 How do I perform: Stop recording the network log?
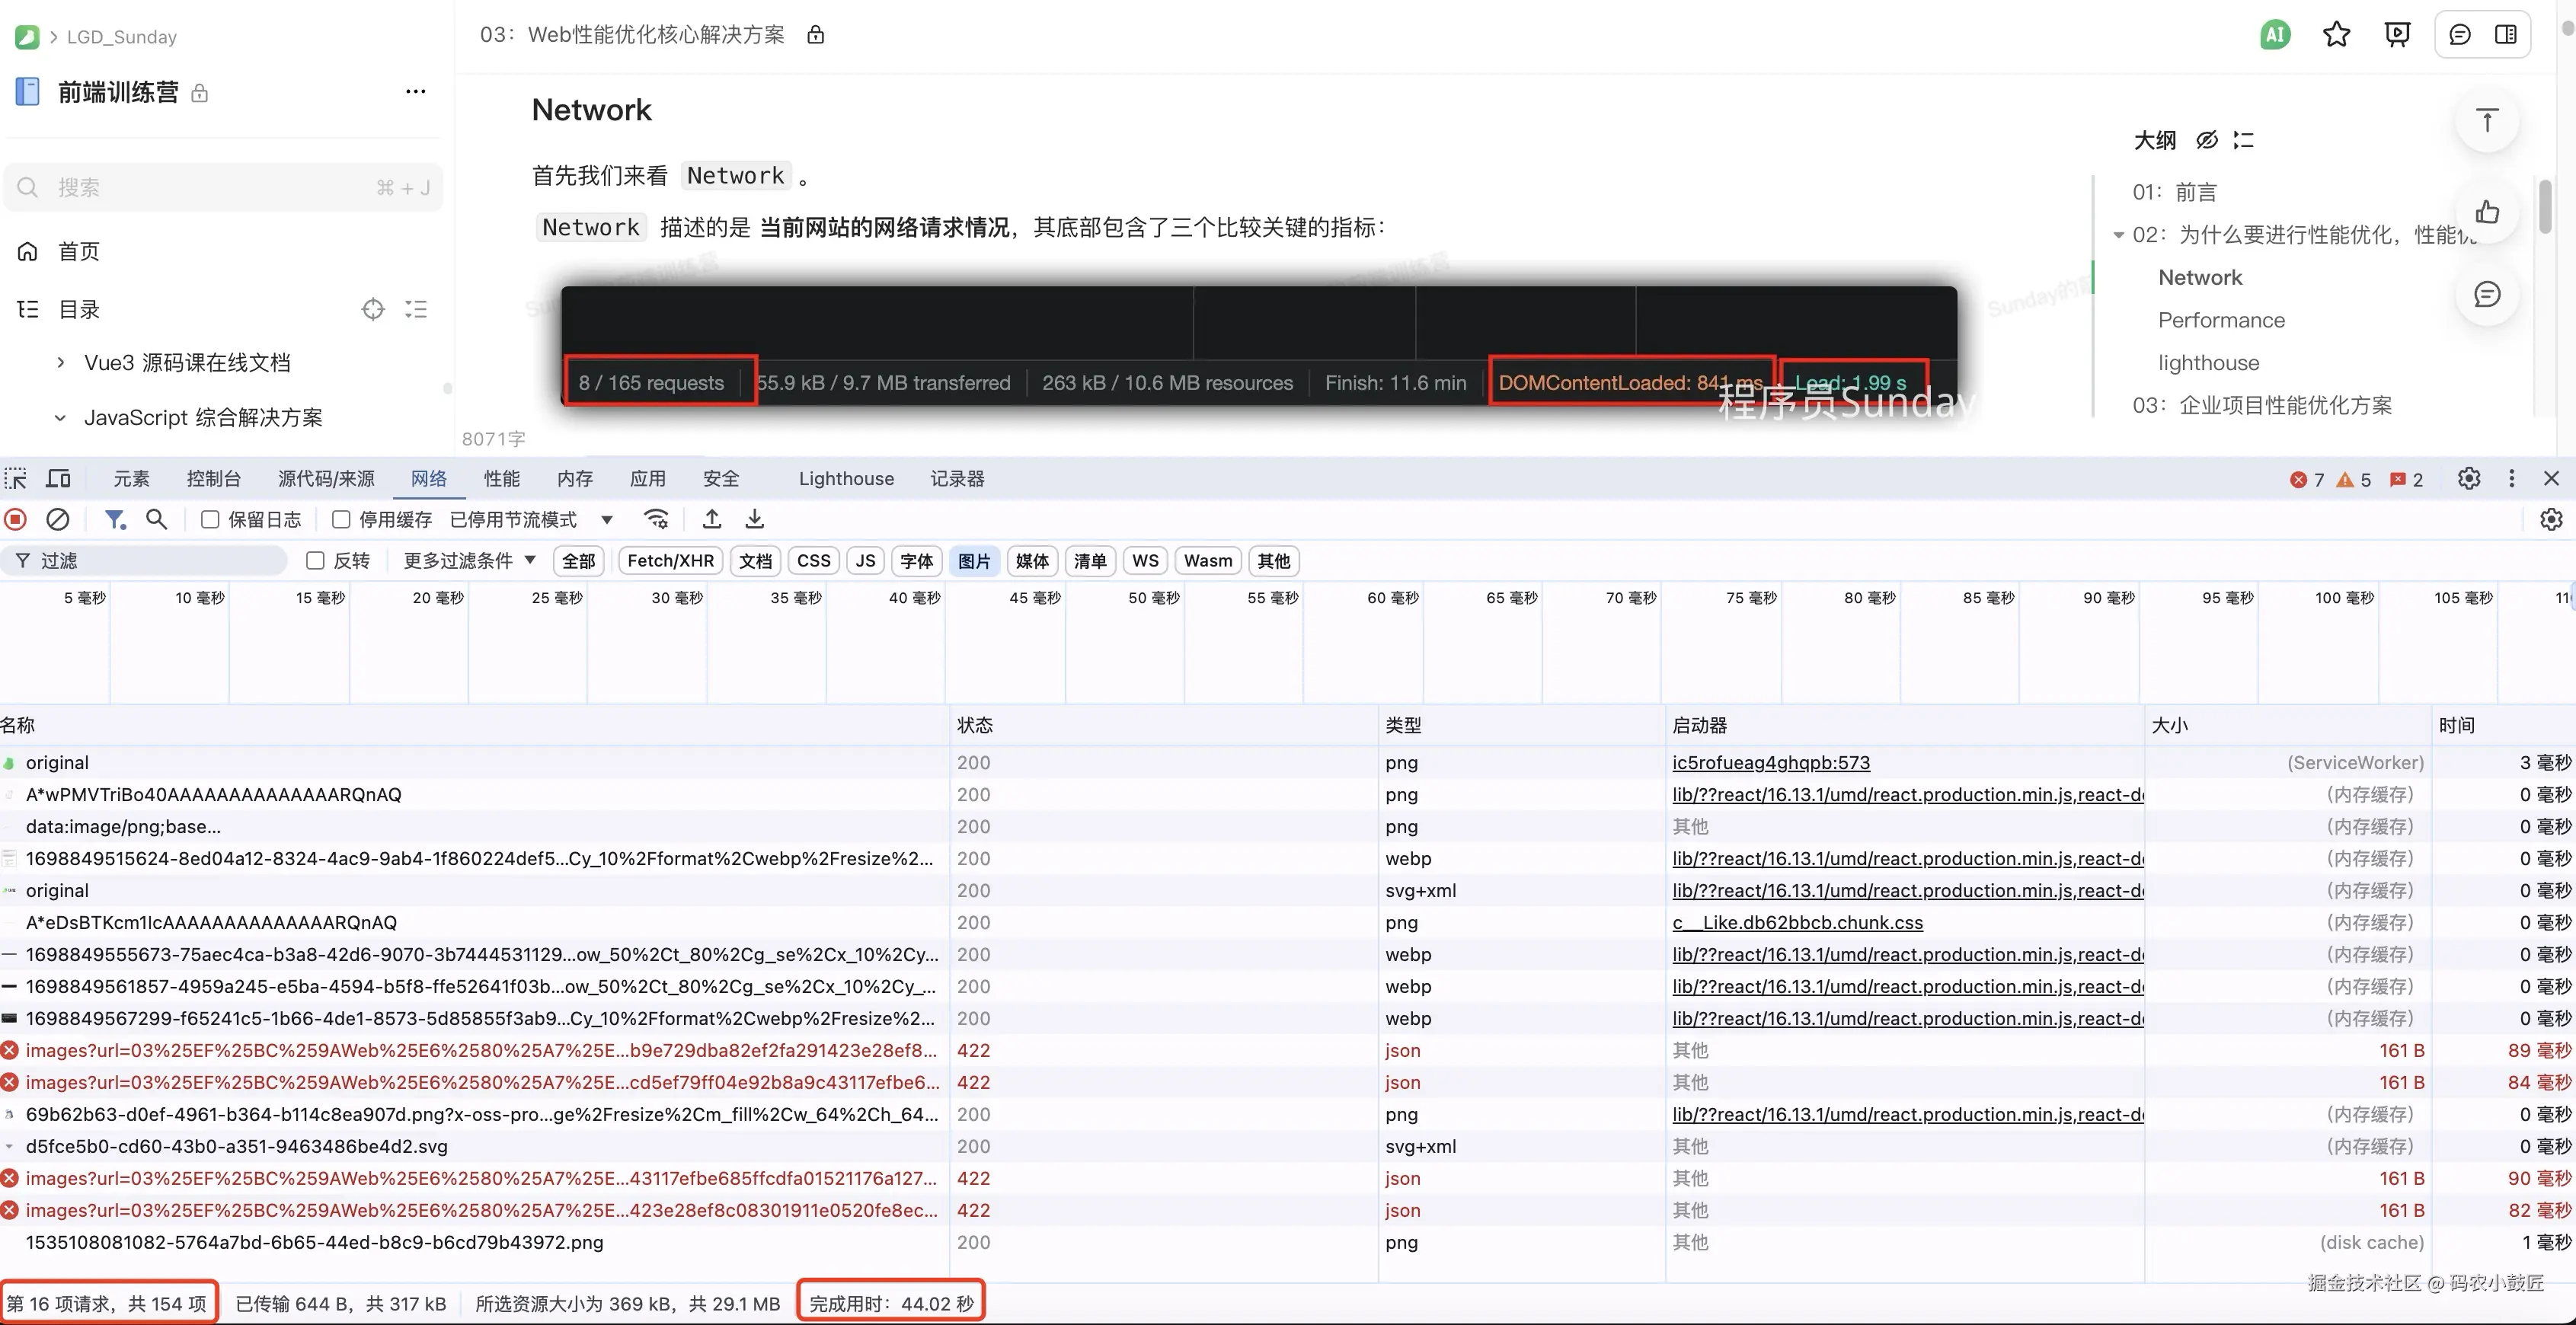coord(14,519)
